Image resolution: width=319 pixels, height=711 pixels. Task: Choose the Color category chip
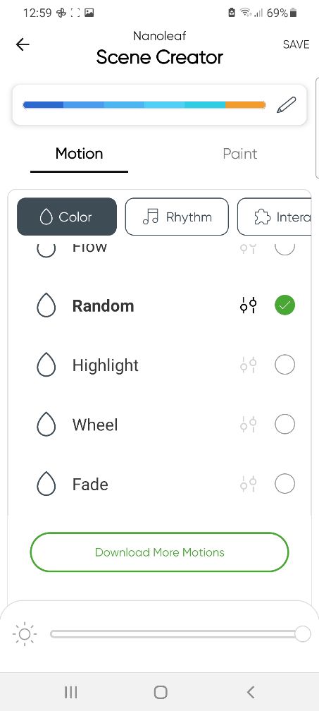[x=67, y=217]
